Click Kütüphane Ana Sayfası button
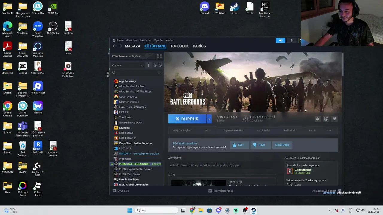The width and height of the screenshot is (383, 215). [x=133, y=56]
